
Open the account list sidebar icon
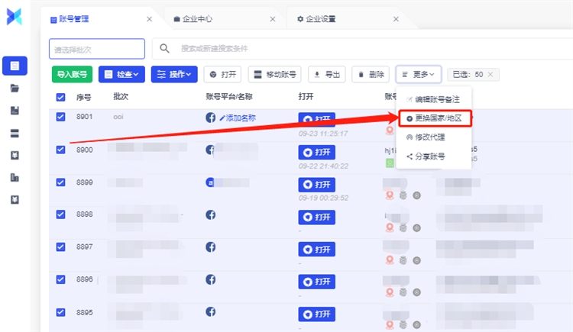point(15,66)
